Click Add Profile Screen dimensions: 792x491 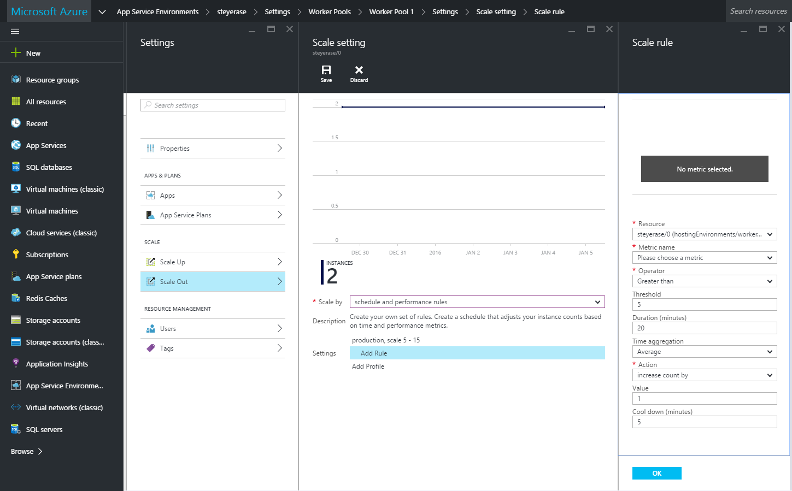click(368, 366)
